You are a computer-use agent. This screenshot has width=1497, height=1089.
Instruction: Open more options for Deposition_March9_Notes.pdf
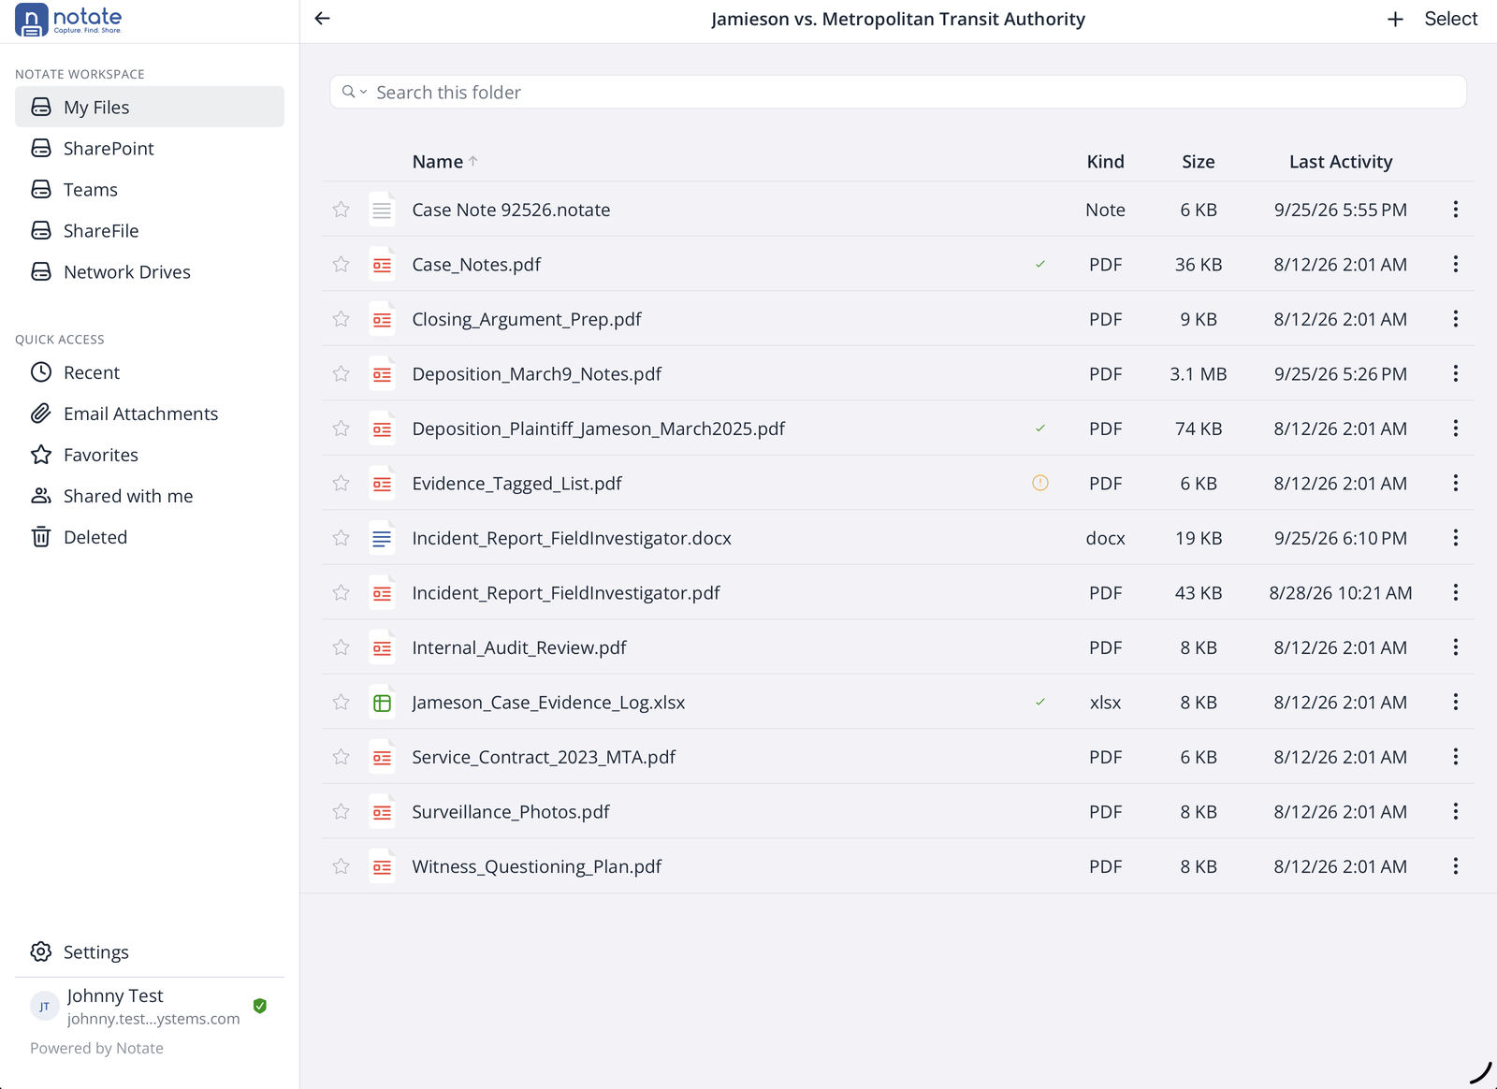point(1456,374)
